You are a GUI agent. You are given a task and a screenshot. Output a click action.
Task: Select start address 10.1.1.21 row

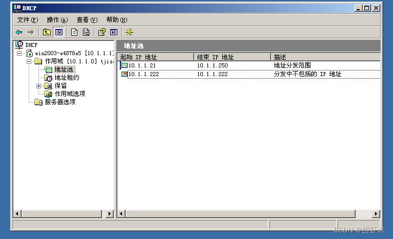[142, 65]
